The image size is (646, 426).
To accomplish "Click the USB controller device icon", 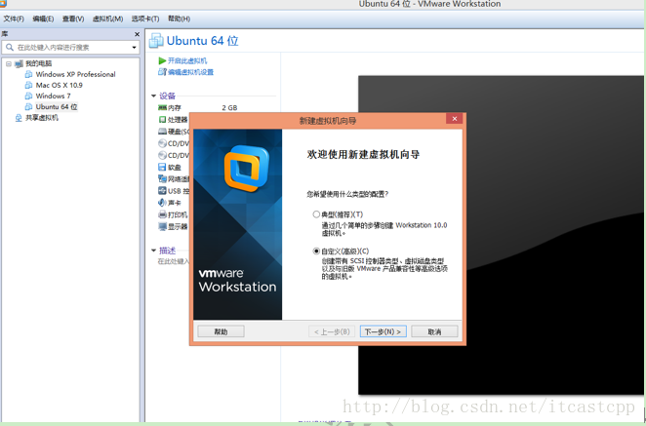I will click(x=162, y=190).
